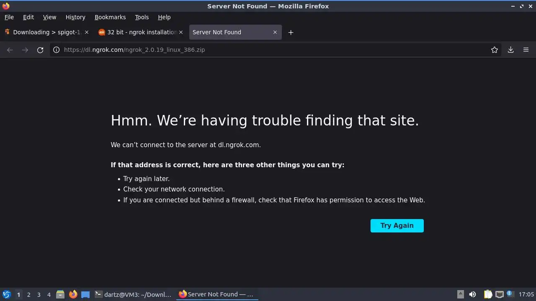536x301 pixels.
Task: Open the Edit menu
Action: point(28,17)
